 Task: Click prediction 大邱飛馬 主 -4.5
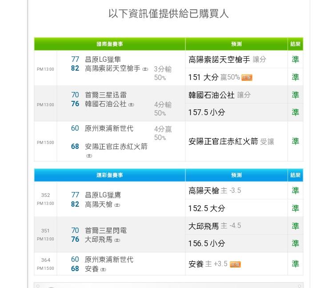click(215, 226)
